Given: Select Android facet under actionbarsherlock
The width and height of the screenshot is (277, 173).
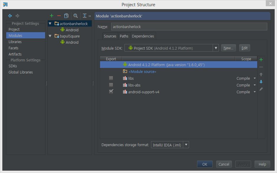Looking at the screenshot, I should (x=69, y=30).
